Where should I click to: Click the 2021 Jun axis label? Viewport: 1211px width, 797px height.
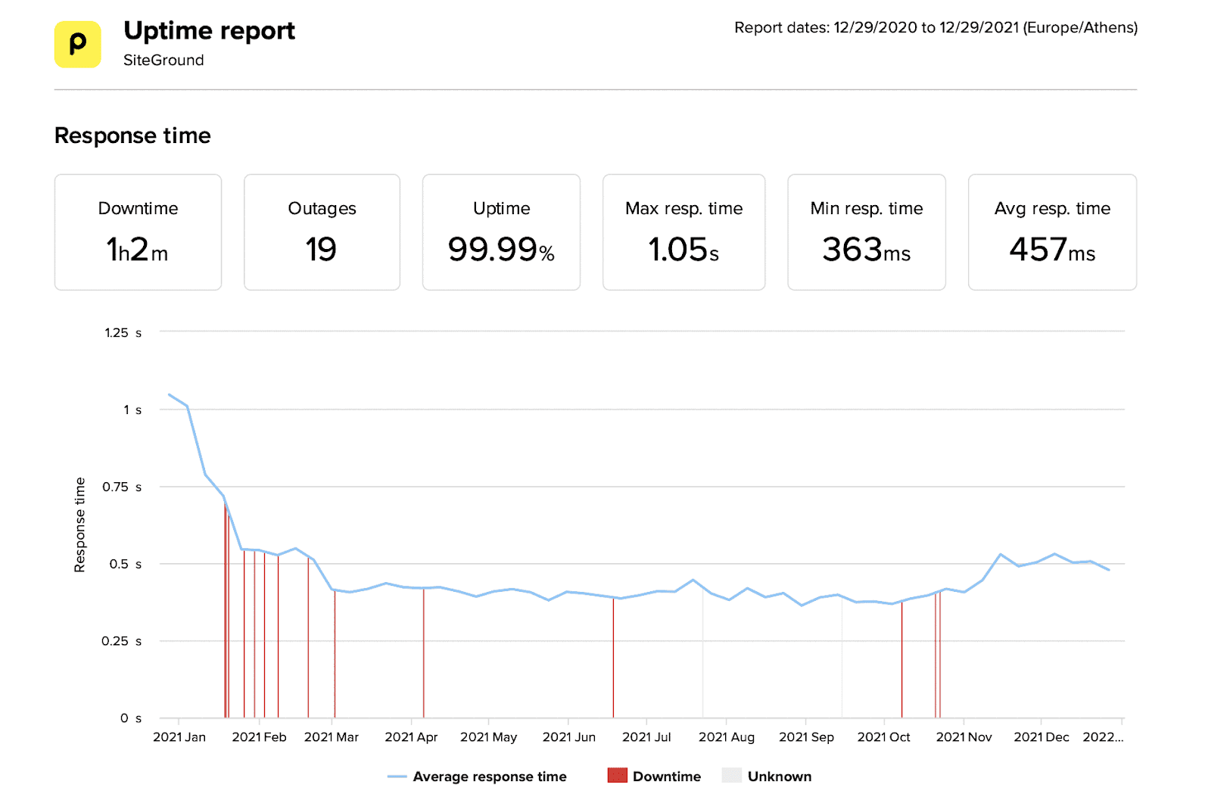(569, 737)
